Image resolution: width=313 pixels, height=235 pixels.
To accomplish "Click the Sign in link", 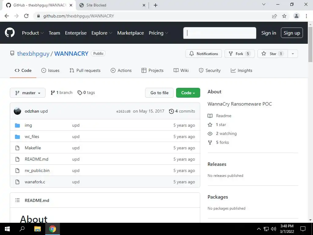I will [x=269, y=33].
